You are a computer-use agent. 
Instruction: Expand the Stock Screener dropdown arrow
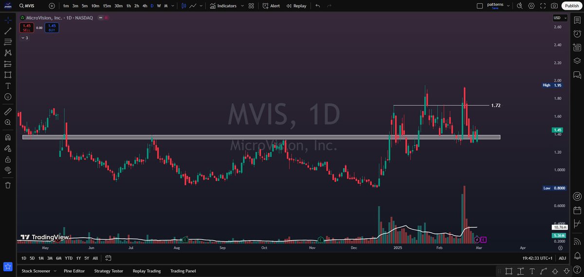(55, 271)
